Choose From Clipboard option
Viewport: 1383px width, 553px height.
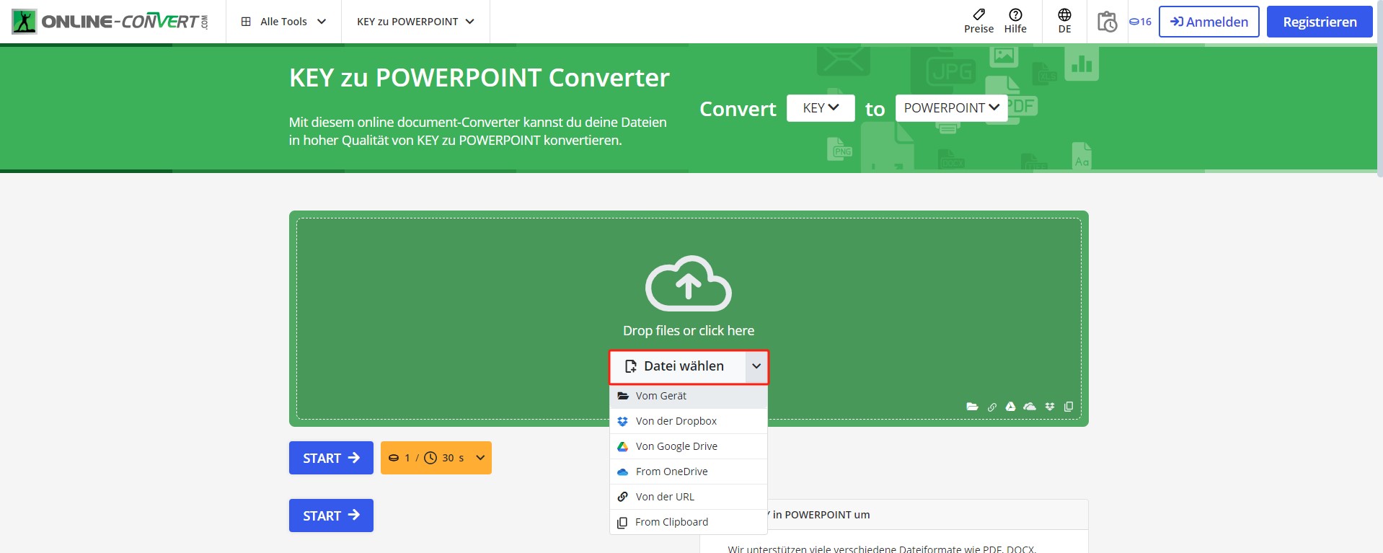pyautogui.click(x=689, y=522)
